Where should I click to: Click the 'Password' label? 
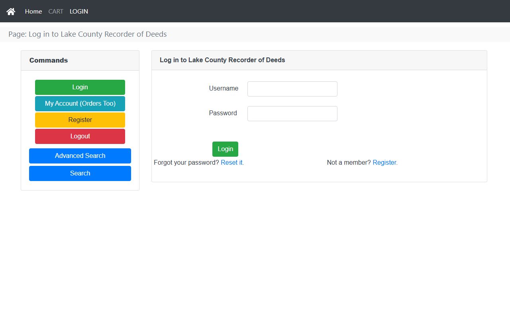223,113
